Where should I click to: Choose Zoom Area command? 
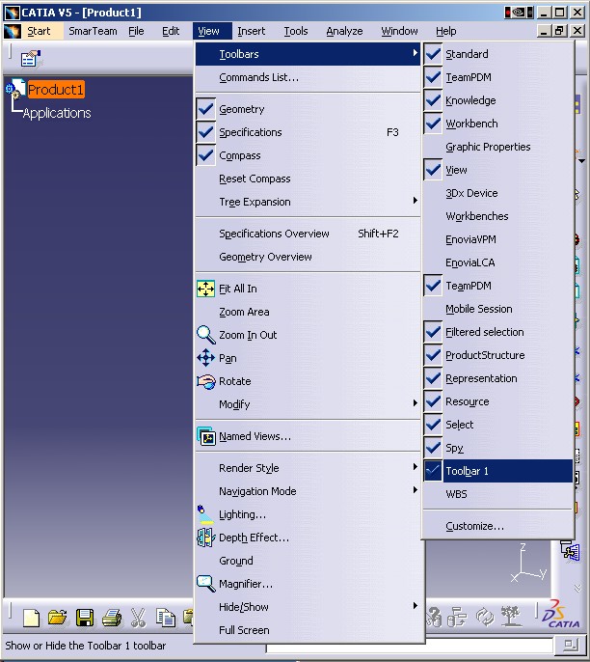pyautogui.click(x=308, y=312)
